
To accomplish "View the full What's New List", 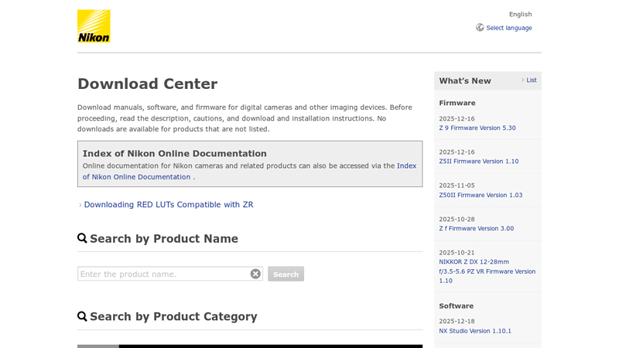I will tap(531, 80).
